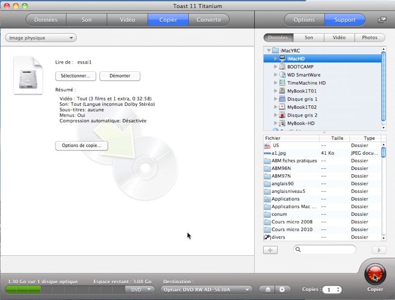
Task: Select the anglaisniveau5 folder row
Action: [322, 192]
